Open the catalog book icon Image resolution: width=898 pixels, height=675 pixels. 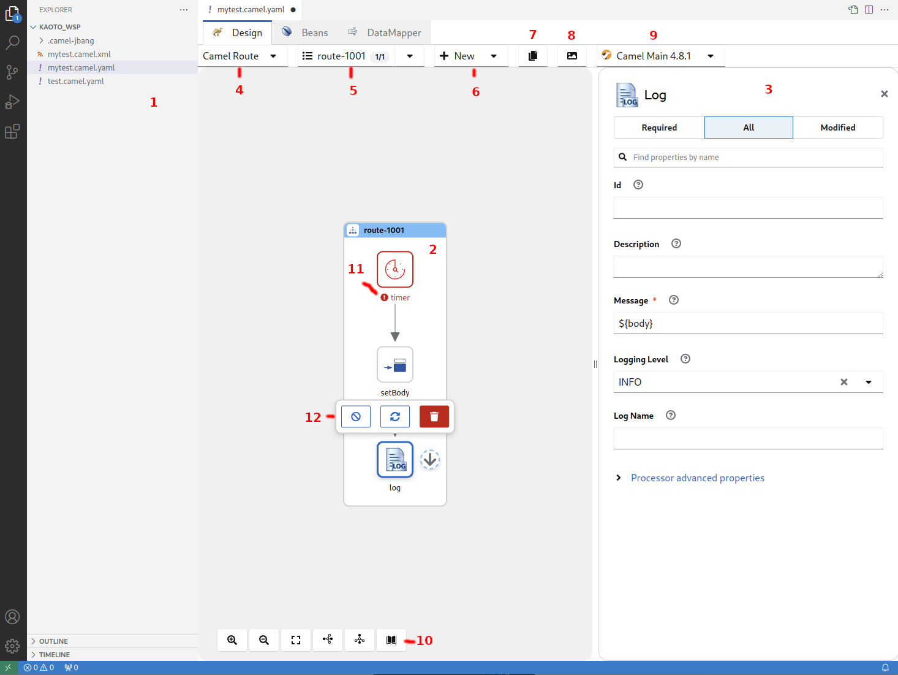tap(391, 640)
